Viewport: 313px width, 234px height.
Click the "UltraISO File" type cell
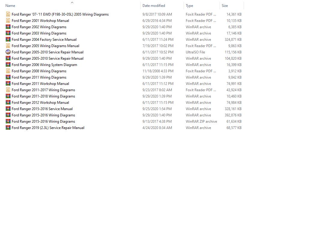195,52
